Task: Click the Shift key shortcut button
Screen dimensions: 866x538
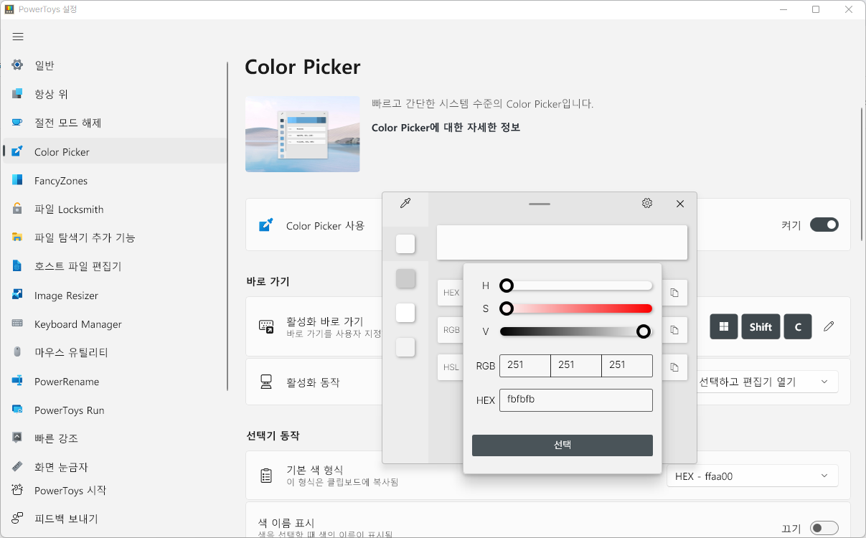Action: [761, 326]
